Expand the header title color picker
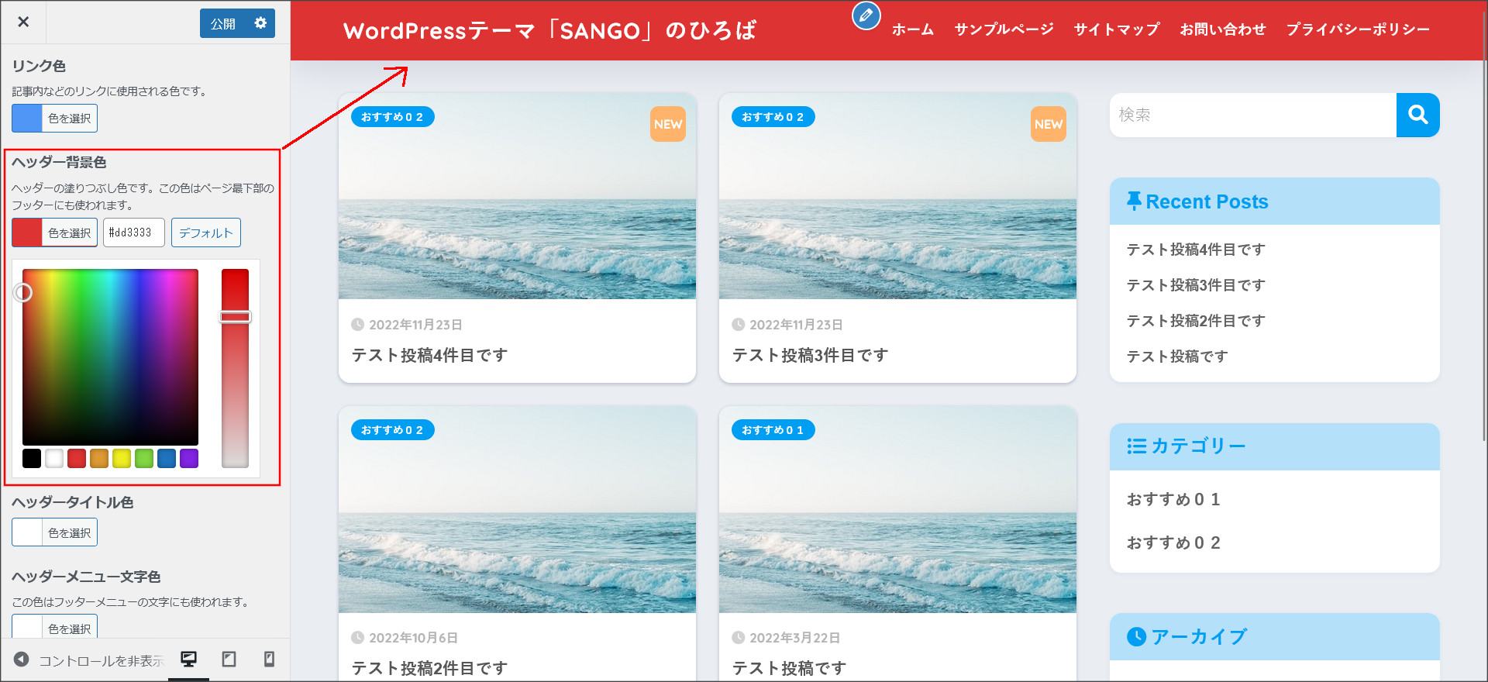 (54, 532)
